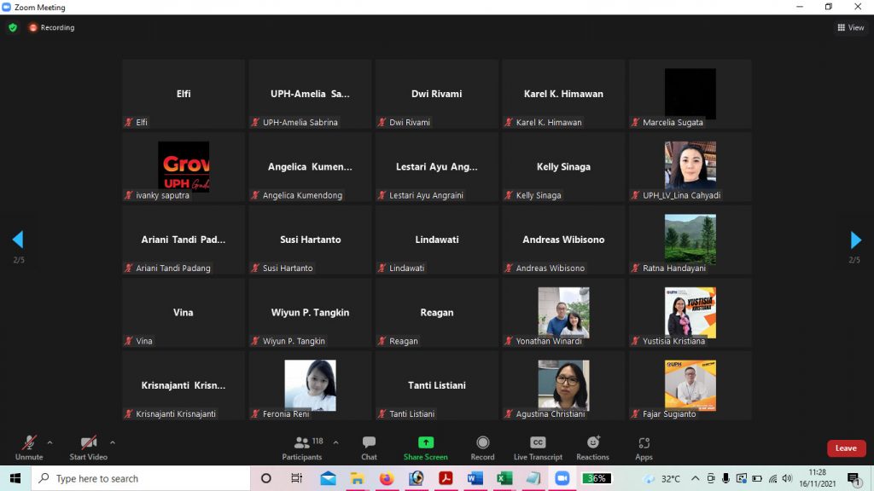Open the Participants panel

pyautogui.click(x=302, y=447)
